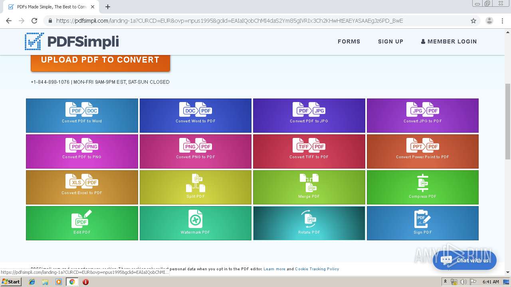Screen dimensions: 511x287
Task: Launch Internet Explorer from the taskbar
Action: click(x=32, y=282)
